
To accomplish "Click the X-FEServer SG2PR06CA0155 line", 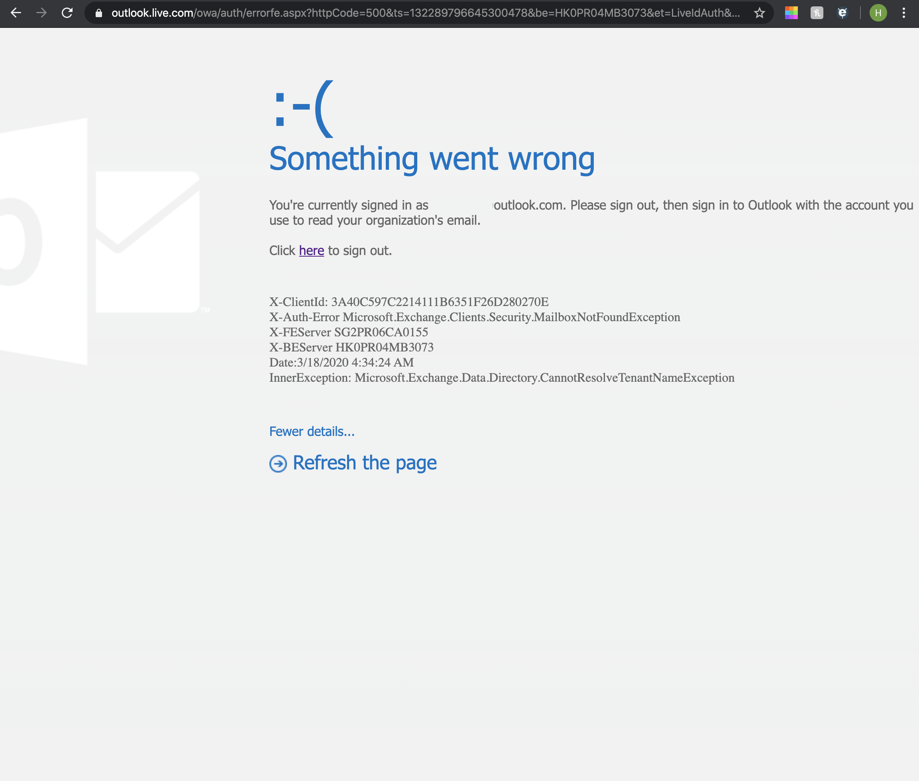I will click(349, 332).
